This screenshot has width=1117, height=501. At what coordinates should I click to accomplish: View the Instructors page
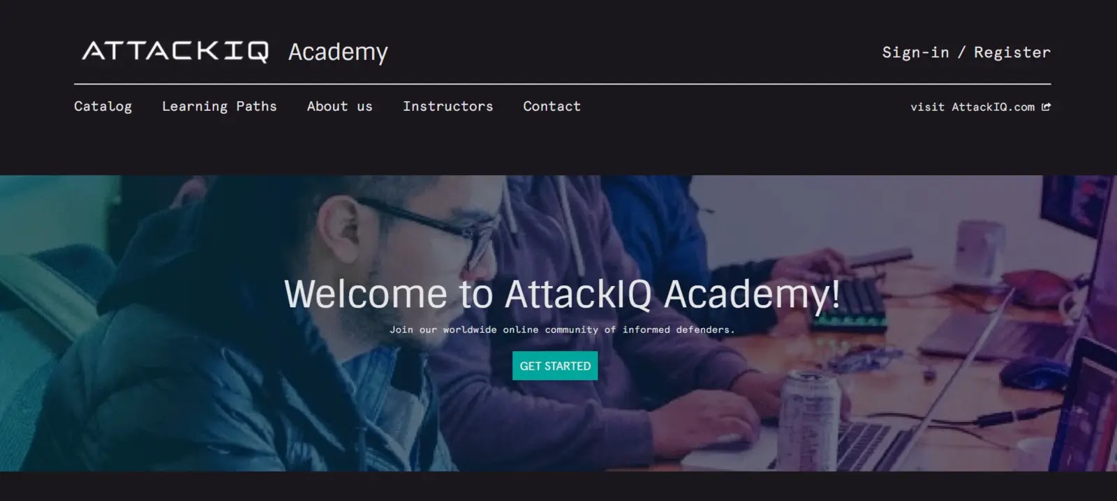(447, 106)
